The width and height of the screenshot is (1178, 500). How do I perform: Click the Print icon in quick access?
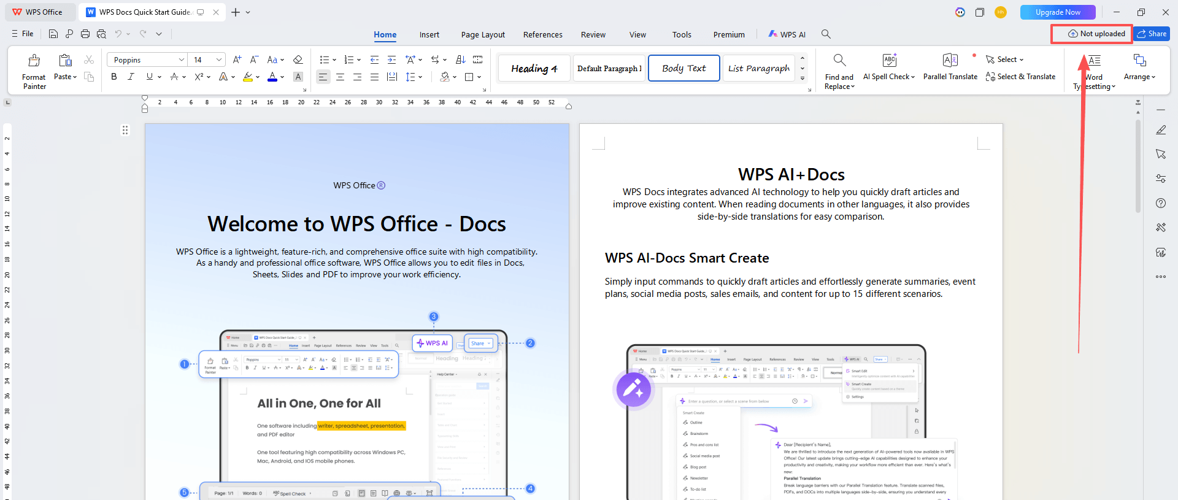tap(85, 34)
